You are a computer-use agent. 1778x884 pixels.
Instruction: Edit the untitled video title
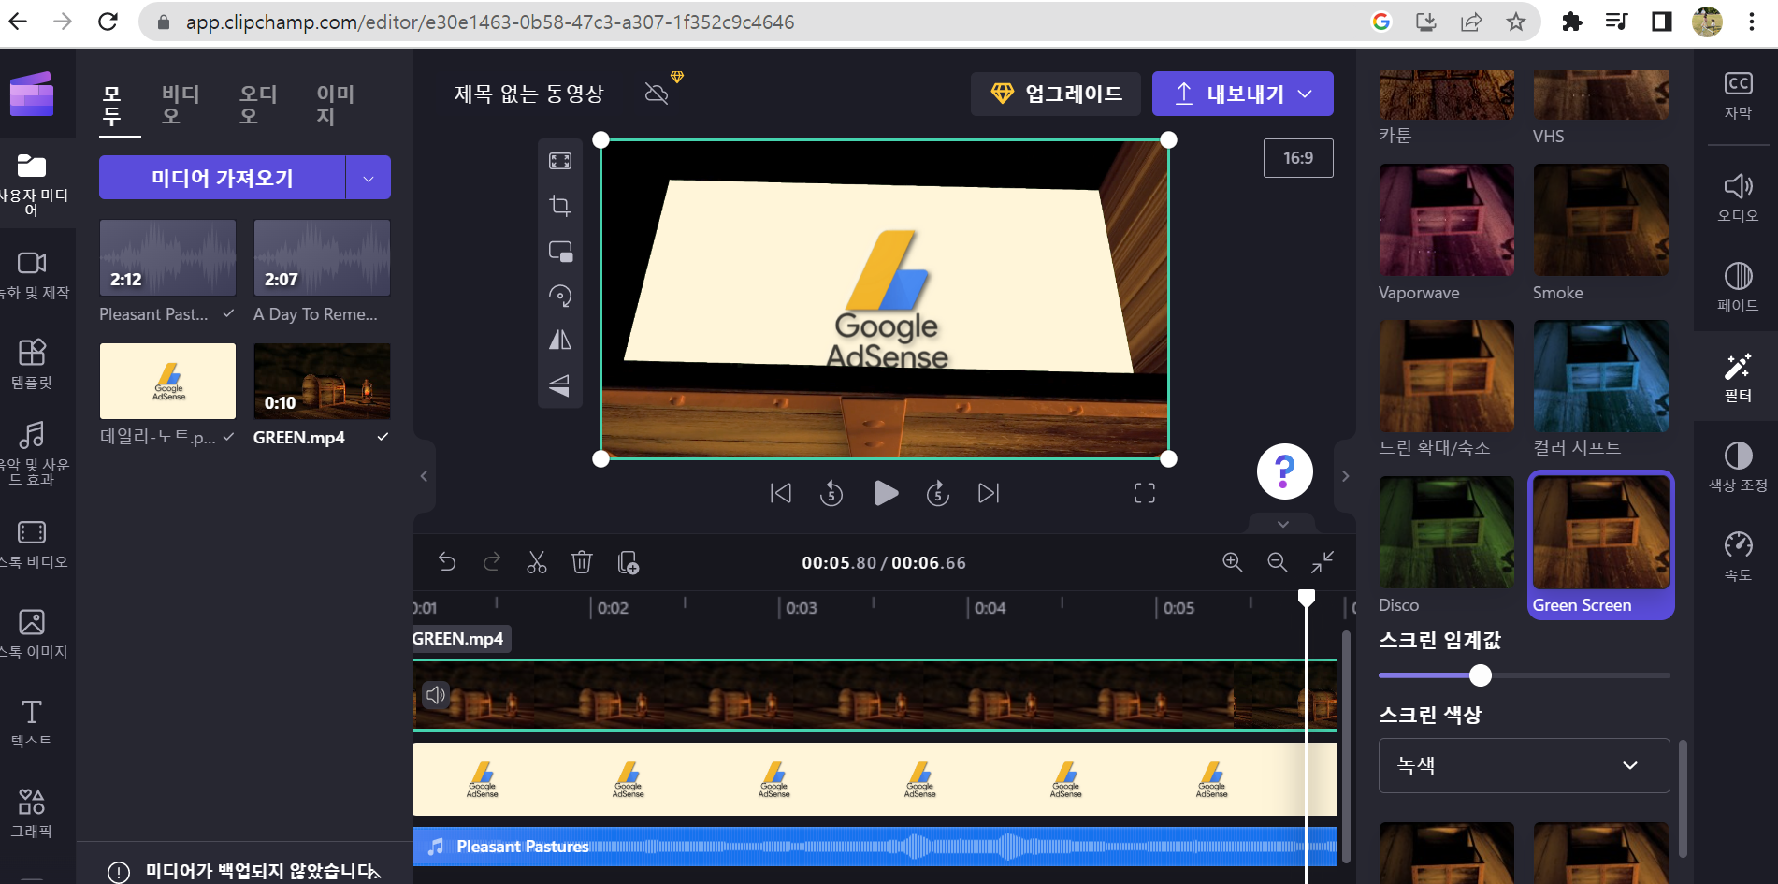pos(529,94)
